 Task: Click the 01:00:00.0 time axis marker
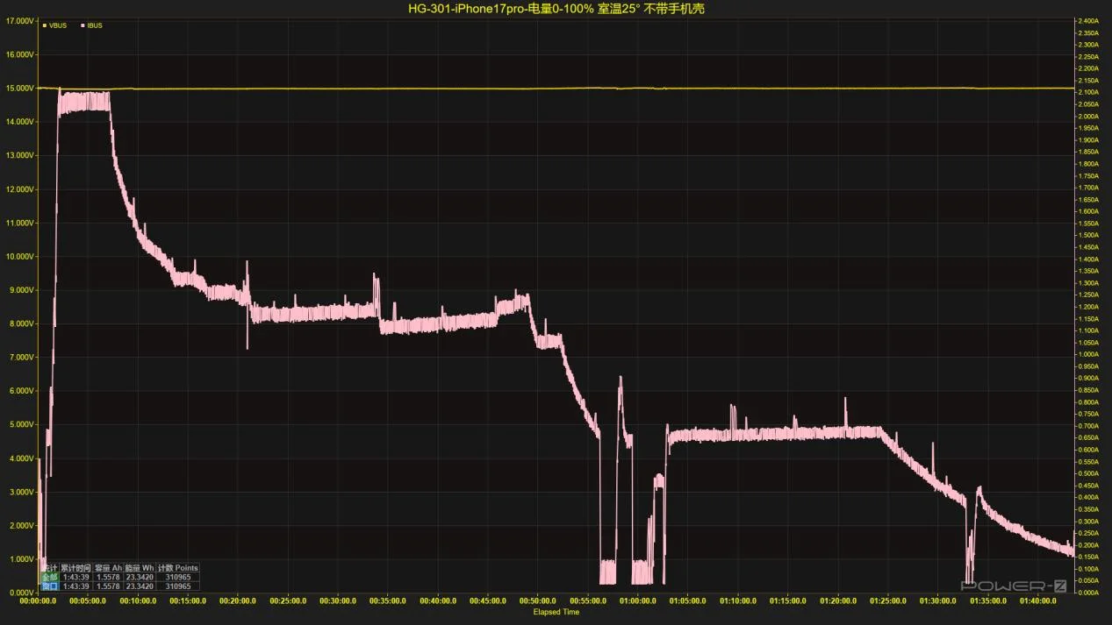637,601
